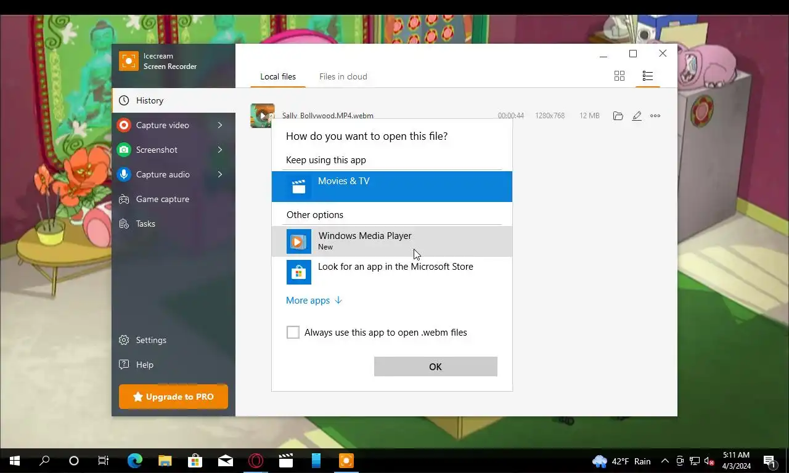This screenshot has width=789, height=473.
Task: Open Mail app from taskbar
Action: 225,461
